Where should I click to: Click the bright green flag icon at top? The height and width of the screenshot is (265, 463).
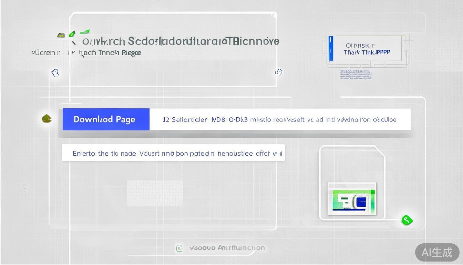pyautogui.click(x=85, y=32)
